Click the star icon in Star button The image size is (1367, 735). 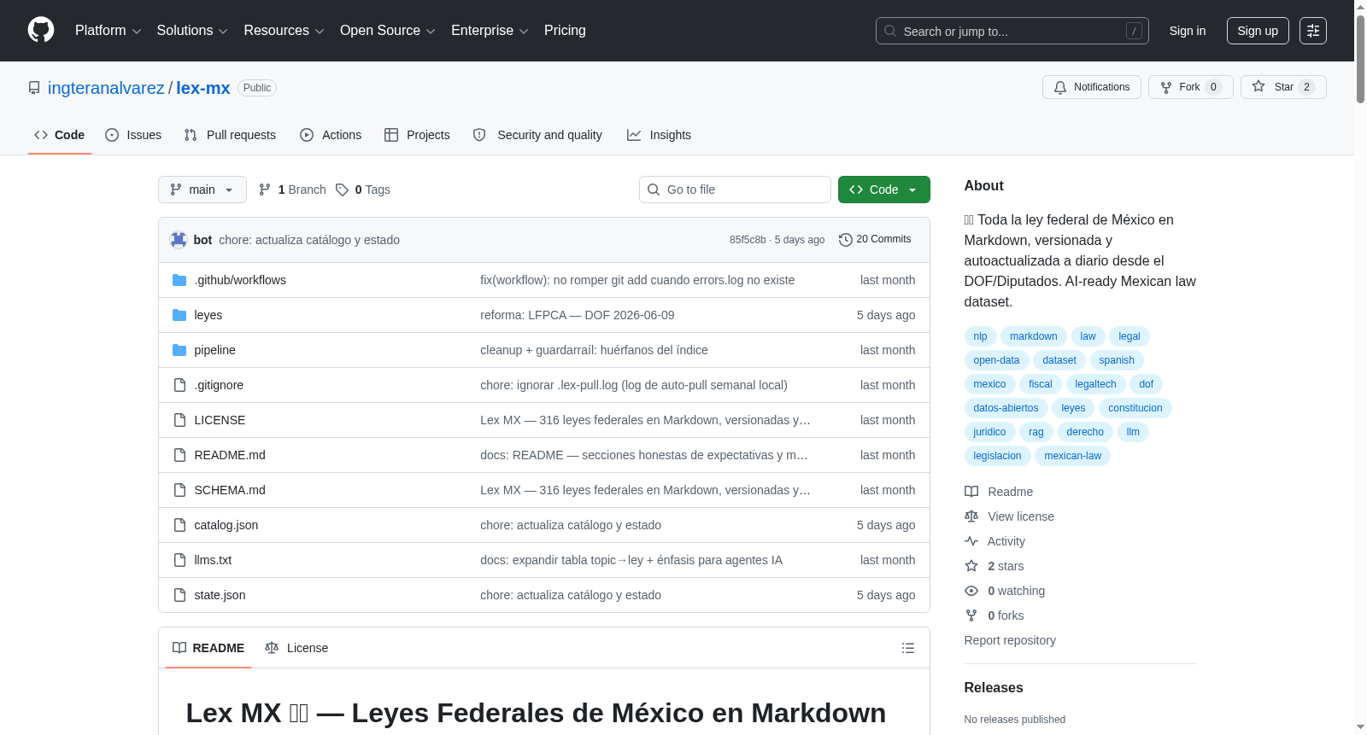[1258, 86]
